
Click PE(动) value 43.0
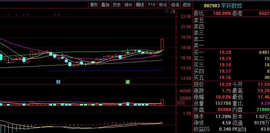[x=265, y=129]
